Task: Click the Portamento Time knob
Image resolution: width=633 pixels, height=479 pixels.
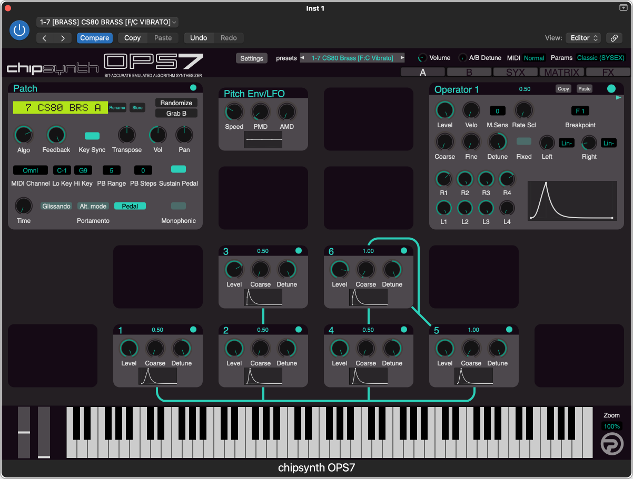Action: (24, 206)
